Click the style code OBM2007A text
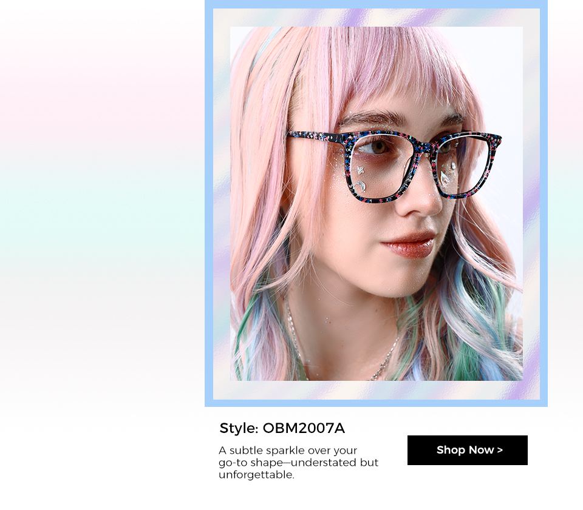 tap(304, 428)
